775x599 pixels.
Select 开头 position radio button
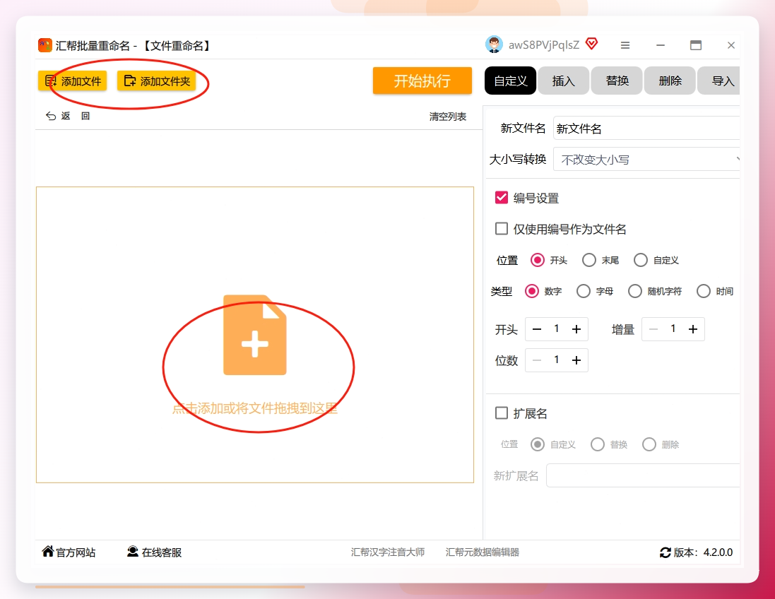click(537, 260)
